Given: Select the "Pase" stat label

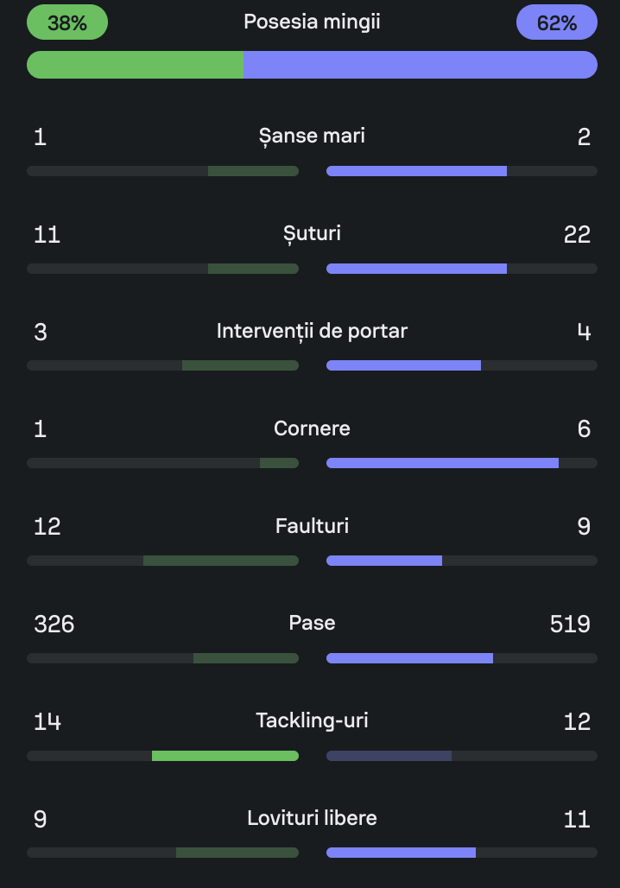Looking at the screenshot, I should point(312,624).
